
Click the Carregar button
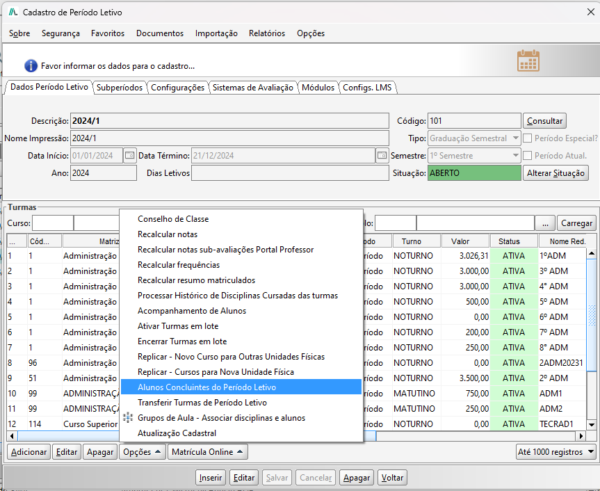coord(576,223)
